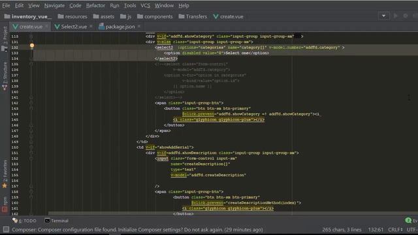Click the js folder breadcrumb
The width and height of the screenshot is (418, 235).
point(126,16)
